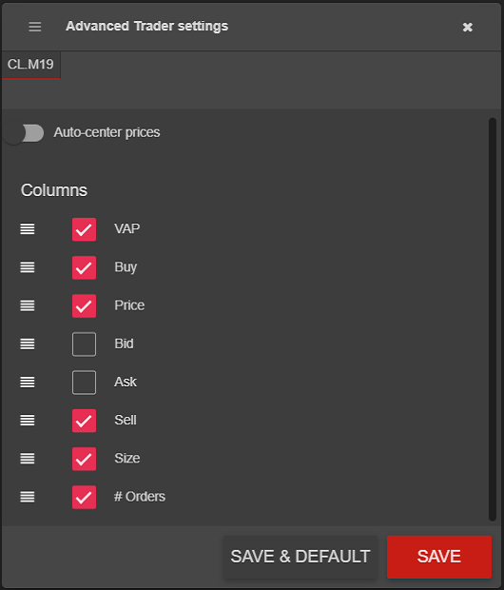Screen dimensions: 504x590
Task: Select the CL.M19 tab
Action: (x=30, y=65)
